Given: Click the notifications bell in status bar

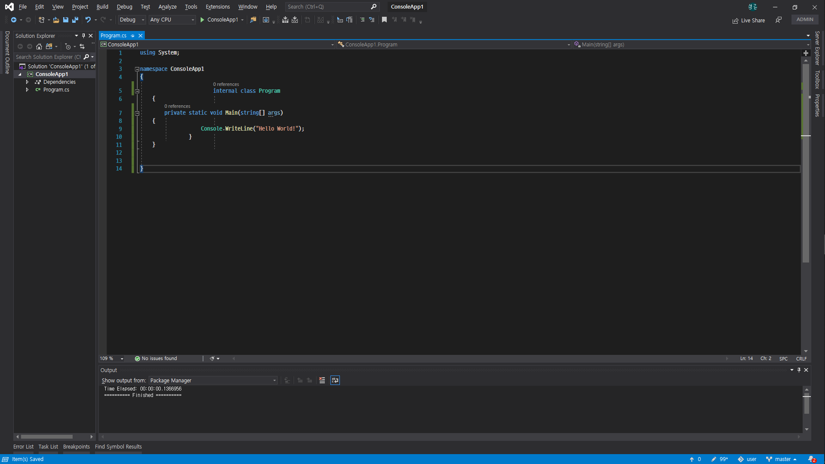Looking at the screenshot, I should tap(812, 459).
